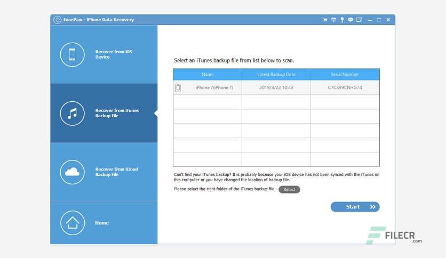Viewport: 446px width, 258px height.
Task: Start scanning the selected backup
Action: 355,207
